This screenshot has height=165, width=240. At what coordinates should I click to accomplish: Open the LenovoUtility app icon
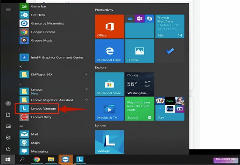click(x=24, y=117)
